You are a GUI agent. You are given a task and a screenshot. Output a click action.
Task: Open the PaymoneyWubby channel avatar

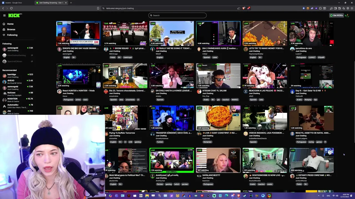pyautogui.click(x=245, y=49)
